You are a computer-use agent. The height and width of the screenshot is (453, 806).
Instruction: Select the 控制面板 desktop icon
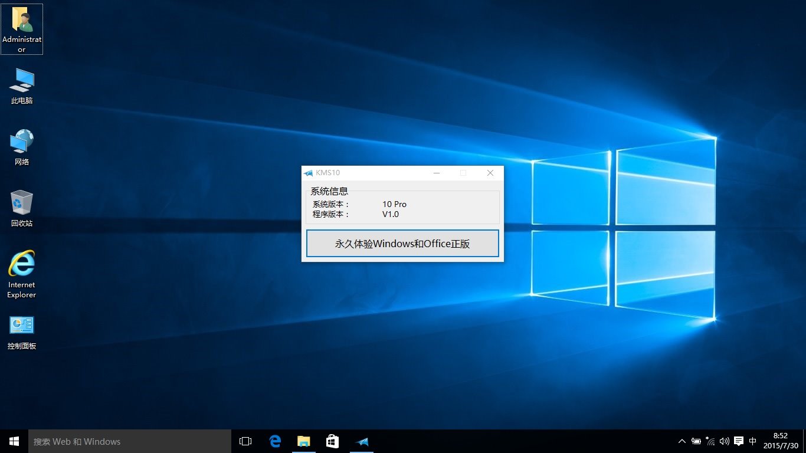click(22, 333)
